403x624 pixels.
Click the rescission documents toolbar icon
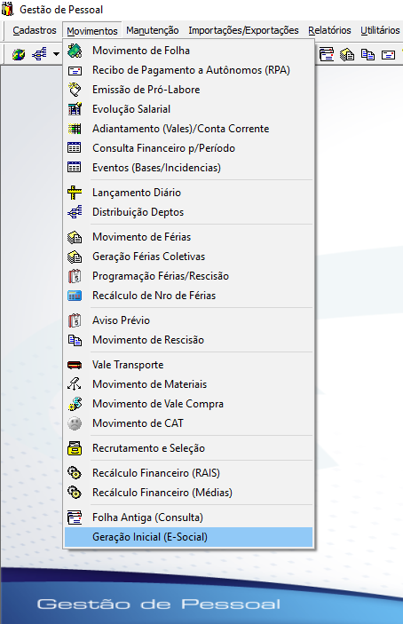tap(367, 54)
